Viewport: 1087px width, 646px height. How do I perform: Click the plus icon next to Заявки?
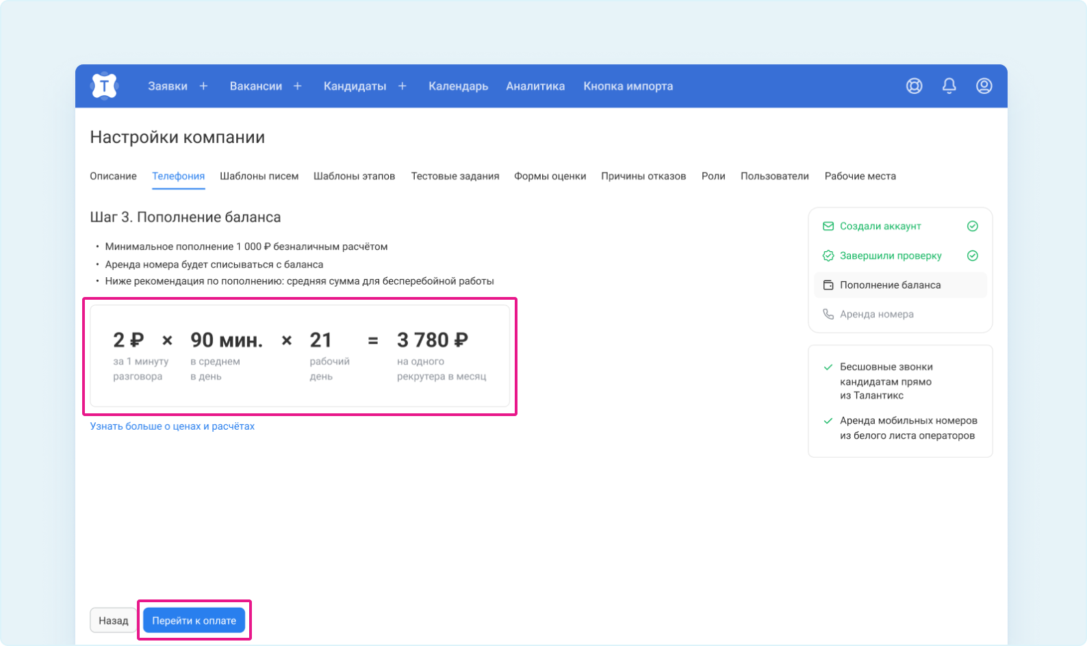tap(203, 86)
